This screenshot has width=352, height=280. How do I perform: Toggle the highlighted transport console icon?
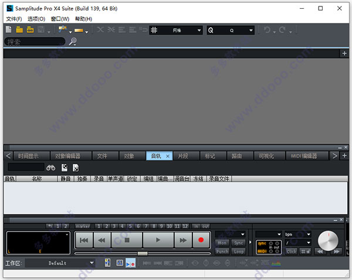pyautogui.click(x=130, y=263)
